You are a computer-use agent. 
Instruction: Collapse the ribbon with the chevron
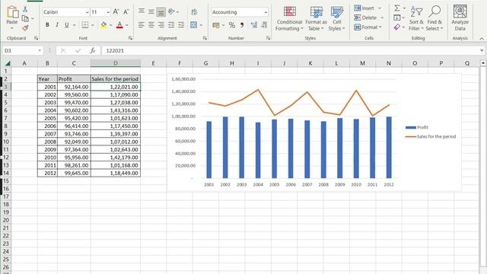click(x=482, y=39)
